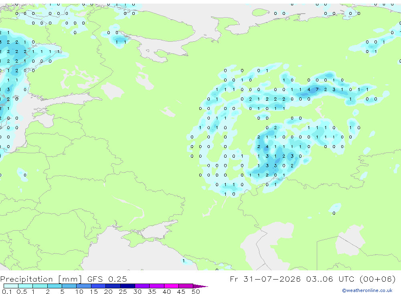This screenshot has width=401, height=294.
Task: Click the '50' legend scale label
Action: pos(196,292)
